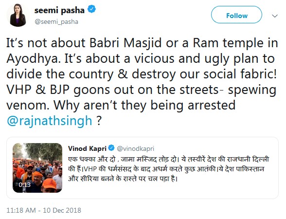Click the 0:13 video duration label
Viewport: 286px width, 219px height.
pyautogui.click(x=24, y=185)
